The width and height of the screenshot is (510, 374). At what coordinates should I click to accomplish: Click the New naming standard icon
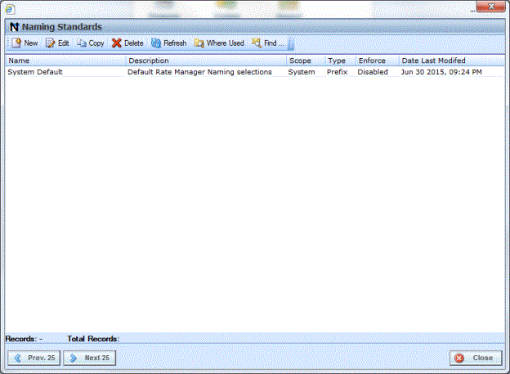tap(16, 43)
